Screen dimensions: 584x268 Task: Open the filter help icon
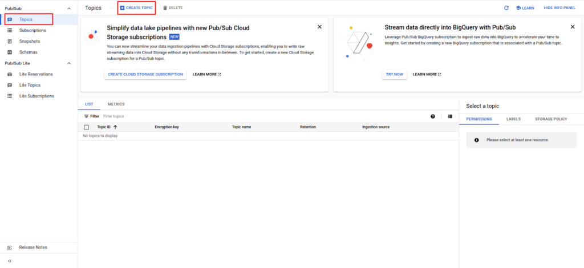(x=433, y=116)
